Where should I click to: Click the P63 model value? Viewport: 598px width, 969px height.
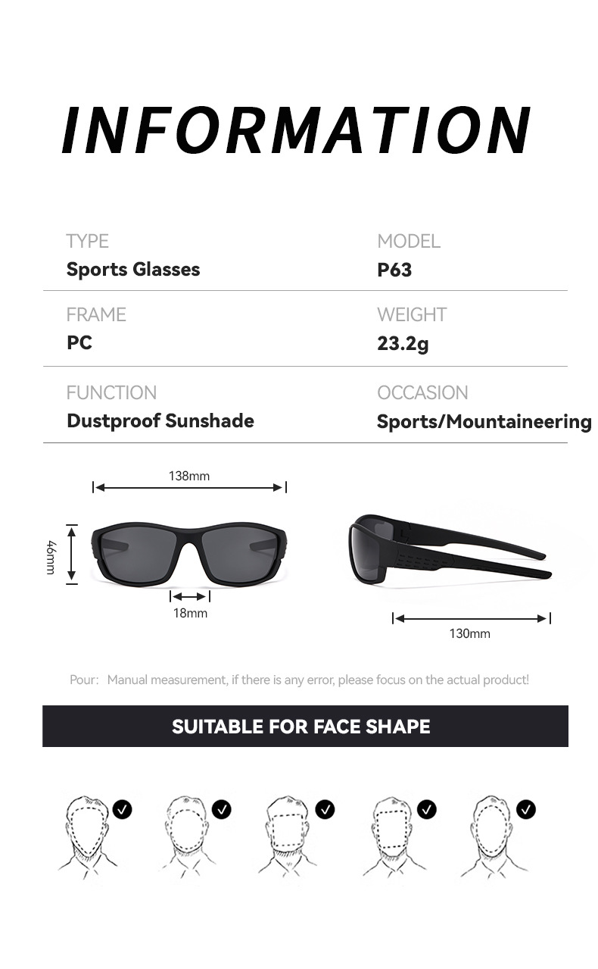click(x=394, y=270)
